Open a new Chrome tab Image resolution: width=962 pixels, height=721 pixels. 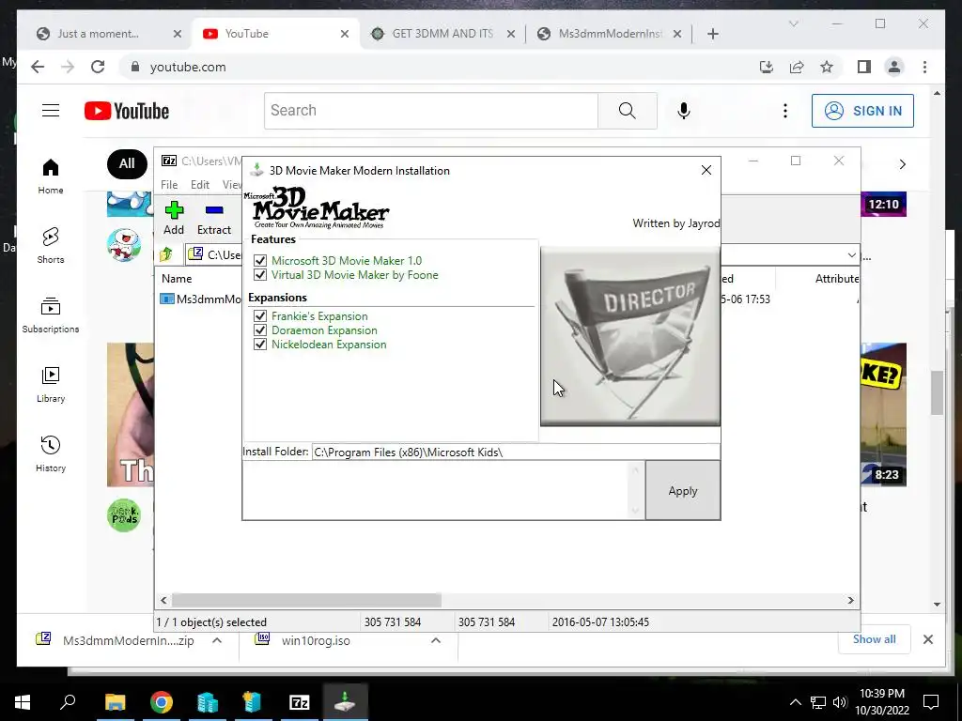click(713, 34)
